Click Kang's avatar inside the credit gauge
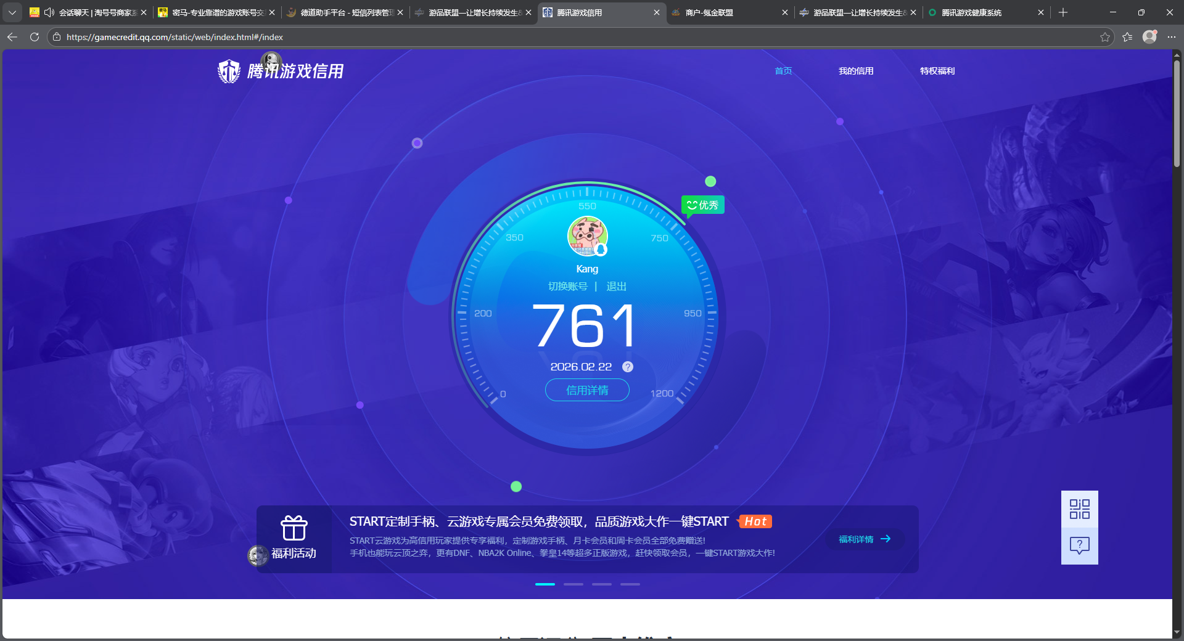 click(586, 236)
